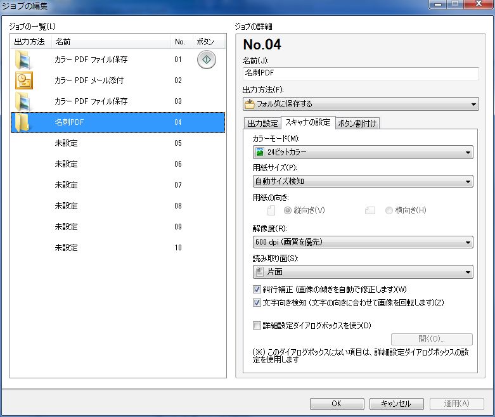Toggle 文字向き検知 text orientation checkbox
Viewport: 495px width, 417px height.
[257, 303]
